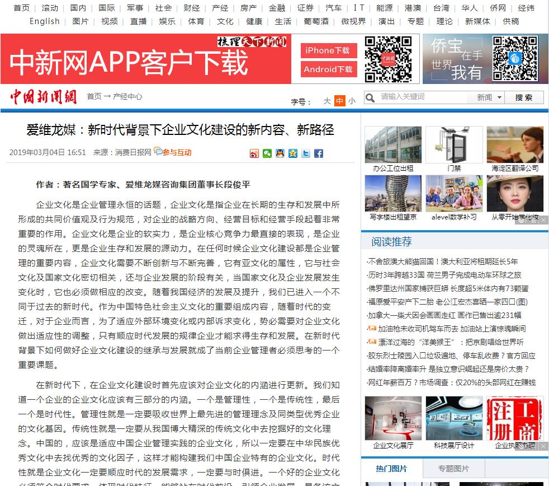The width and height of the screenshot is (549, 486).
Task: Open the 新闻 search category dropdown
Action: pos(489,97)
